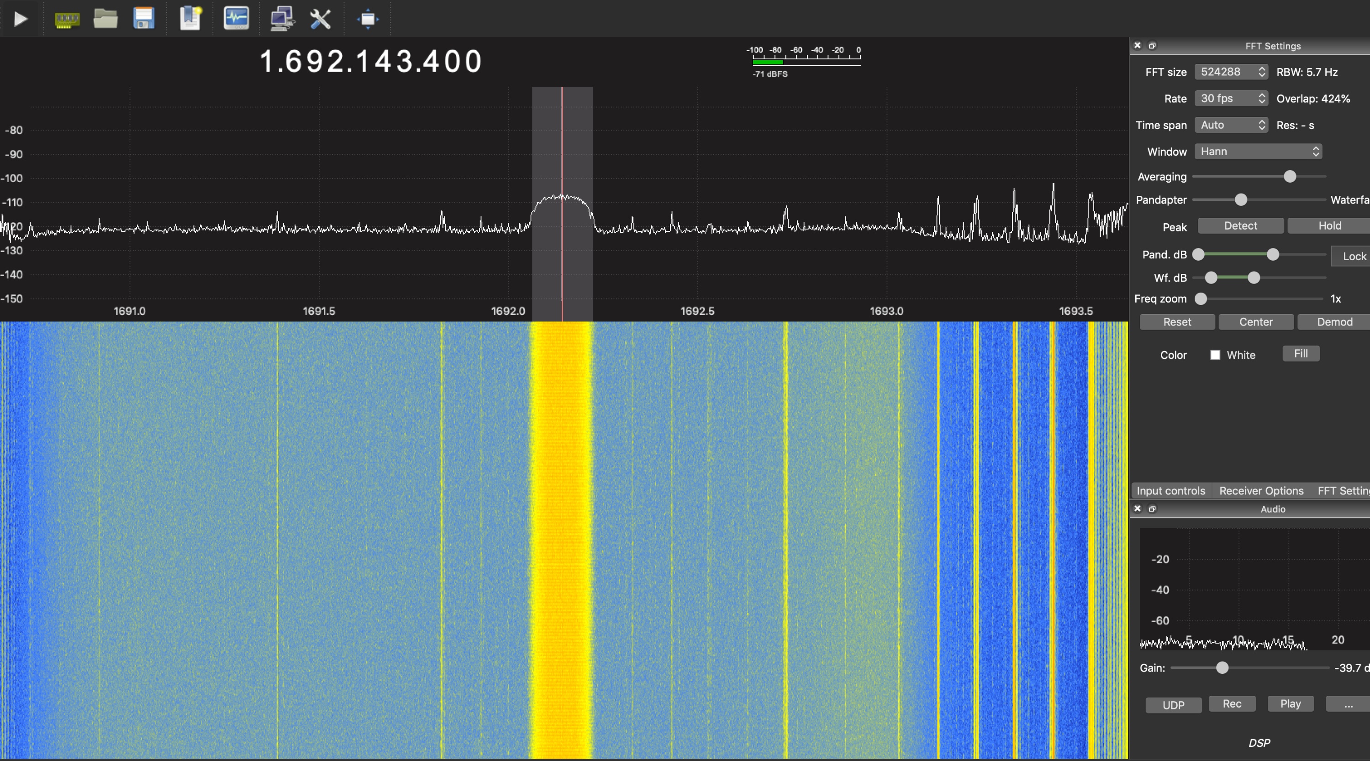This screenshot has height=761, width=1370.
Task: Switch to the Input controls tab
Action: click(x=1170, y=491)
